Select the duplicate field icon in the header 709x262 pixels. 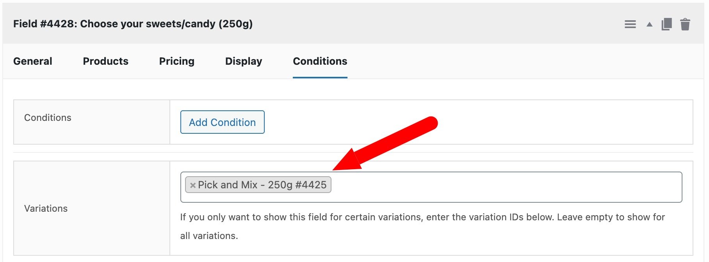coord(668,24)
